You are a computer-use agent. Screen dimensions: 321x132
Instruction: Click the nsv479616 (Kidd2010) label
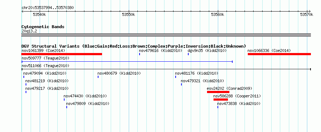(x=160, y=50)
